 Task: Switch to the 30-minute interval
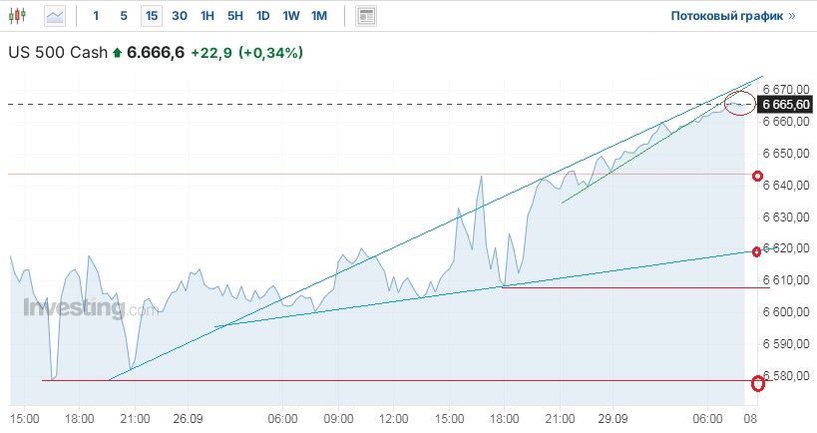click(180, 16)
